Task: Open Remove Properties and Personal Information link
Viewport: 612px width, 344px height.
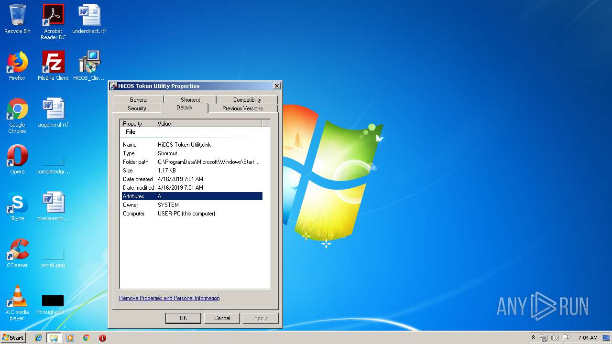Action: (x=169, y=298)
